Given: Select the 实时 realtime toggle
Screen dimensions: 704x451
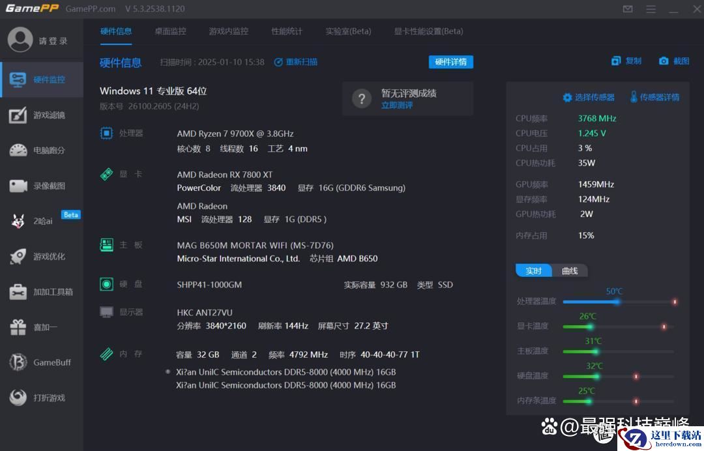Looking at the screenshot, I should [533, 270].
